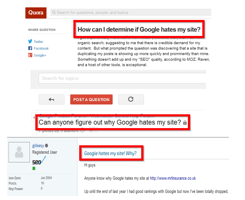Click the lock icon beside the forum title
This screenshot has height=200, width=245.
pyautogui.click(x=185, y=123)
